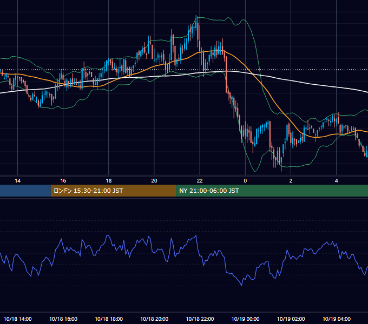Select the 18 hour label on time axis
This screenshot has width=368, height=324.
tap(109, 181)
